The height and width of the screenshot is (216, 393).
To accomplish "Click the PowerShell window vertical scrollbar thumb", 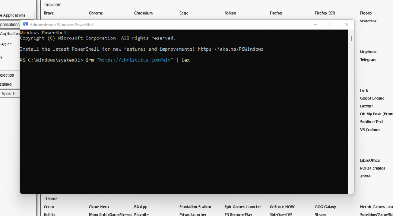I will tap(352, 39).
